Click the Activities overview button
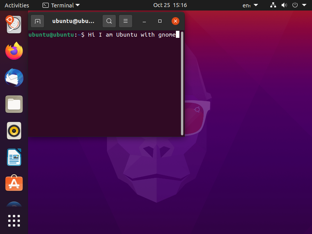This screenshot has width=312, height=234. tap(17, 5)
